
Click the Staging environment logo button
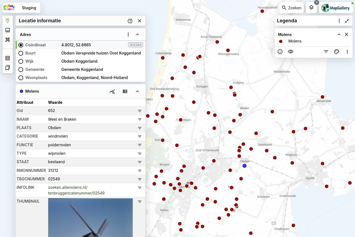(x=21, y=8)
